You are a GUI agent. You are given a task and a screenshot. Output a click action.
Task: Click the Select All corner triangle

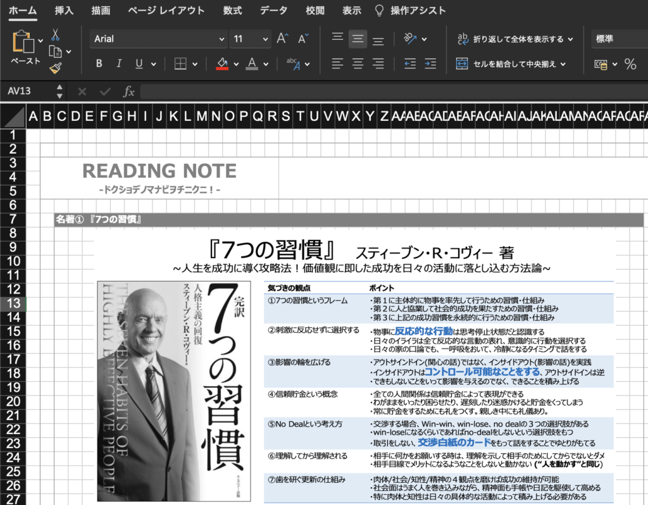click(13, 116)
